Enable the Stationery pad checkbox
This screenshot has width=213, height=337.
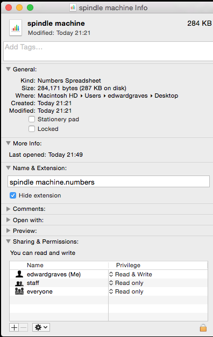point(32,119)
